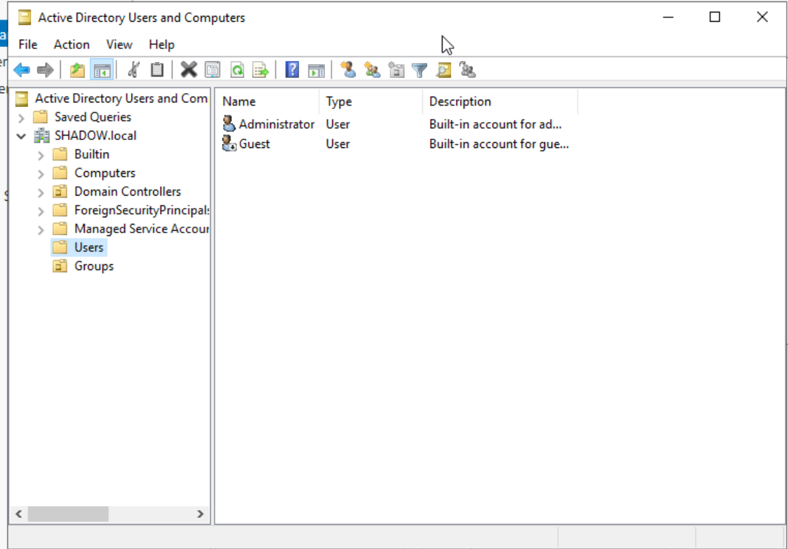Click the Delete X toolbar icon
The image size is (788, 549).
189,70
